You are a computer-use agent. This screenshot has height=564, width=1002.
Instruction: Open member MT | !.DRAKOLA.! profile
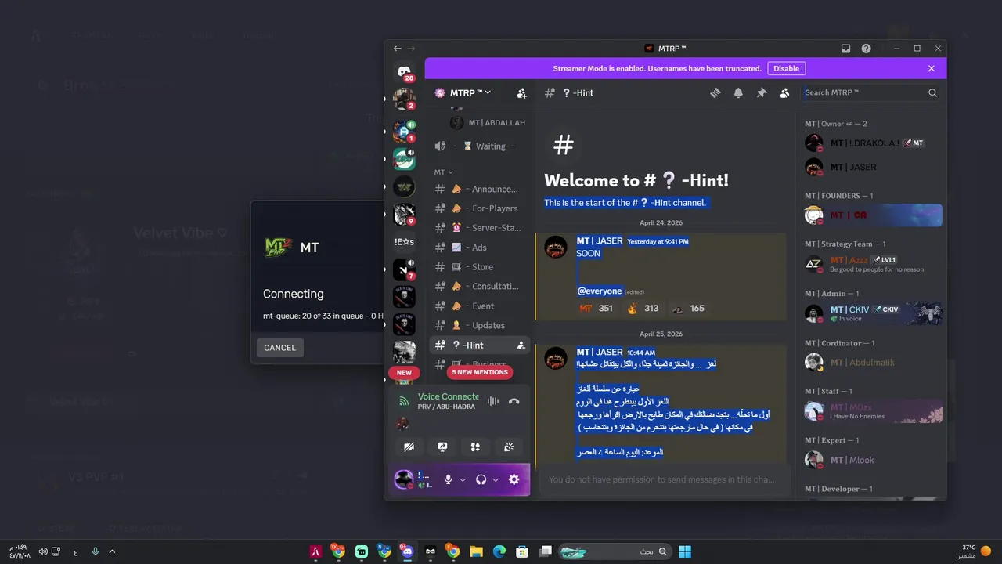(873, 143)
